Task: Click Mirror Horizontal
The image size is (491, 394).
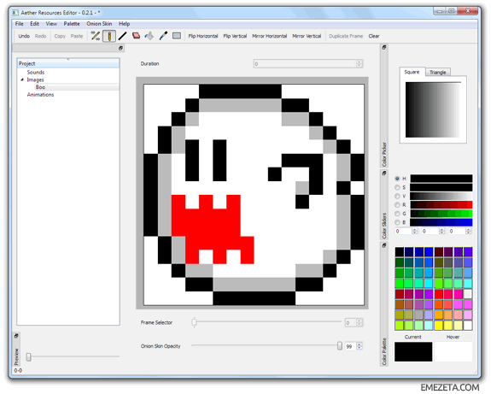Action: coord(270,36)
